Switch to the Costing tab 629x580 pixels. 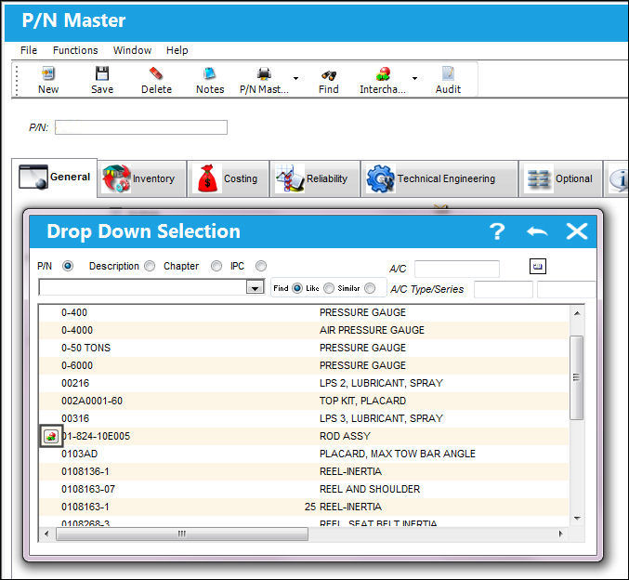tap(229, 178)
